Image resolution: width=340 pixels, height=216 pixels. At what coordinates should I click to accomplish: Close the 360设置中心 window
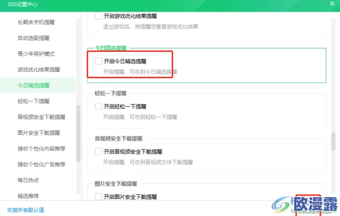(332, 3)
